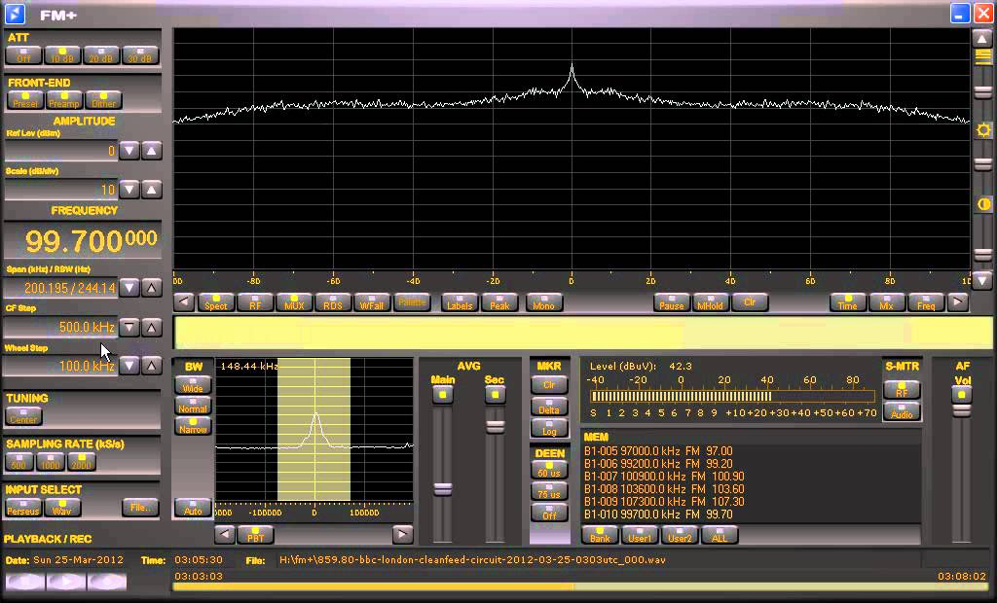Viewport: 997px width, 603px height.
Task: Decrease CF Step with down arrow
Action: click(129, 327)
